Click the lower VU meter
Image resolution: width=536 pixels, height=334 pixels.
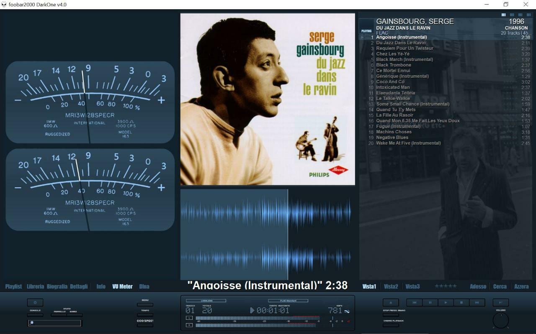click(90, 190)
